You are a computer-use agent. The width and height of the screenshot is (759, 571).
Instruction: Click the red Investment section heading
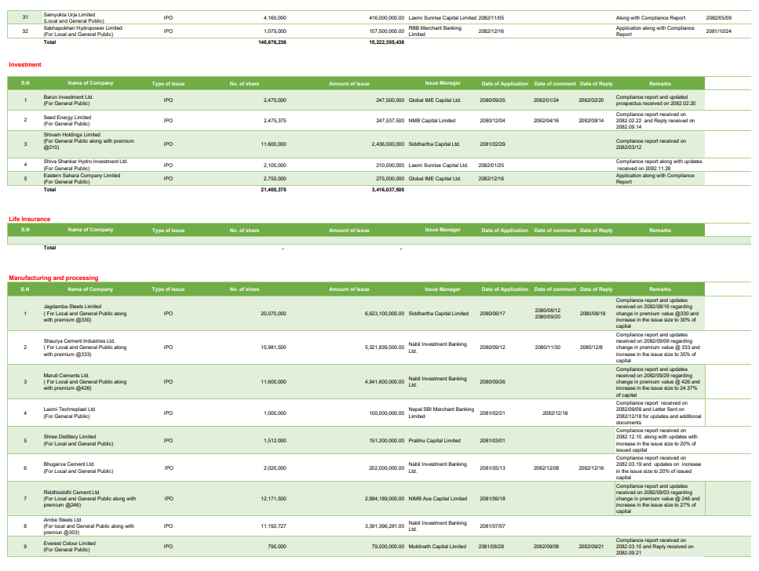[24, 64]
